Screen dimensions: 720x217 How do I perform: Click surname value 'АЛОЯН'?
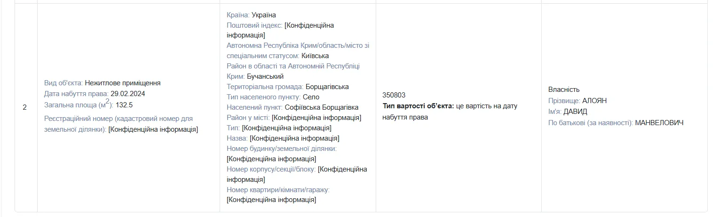point(594,101)
